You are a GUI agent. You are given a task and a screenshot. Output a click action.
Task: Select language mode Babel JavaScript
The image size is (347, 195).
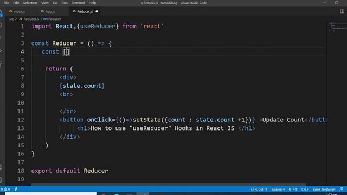click(324, 189)
